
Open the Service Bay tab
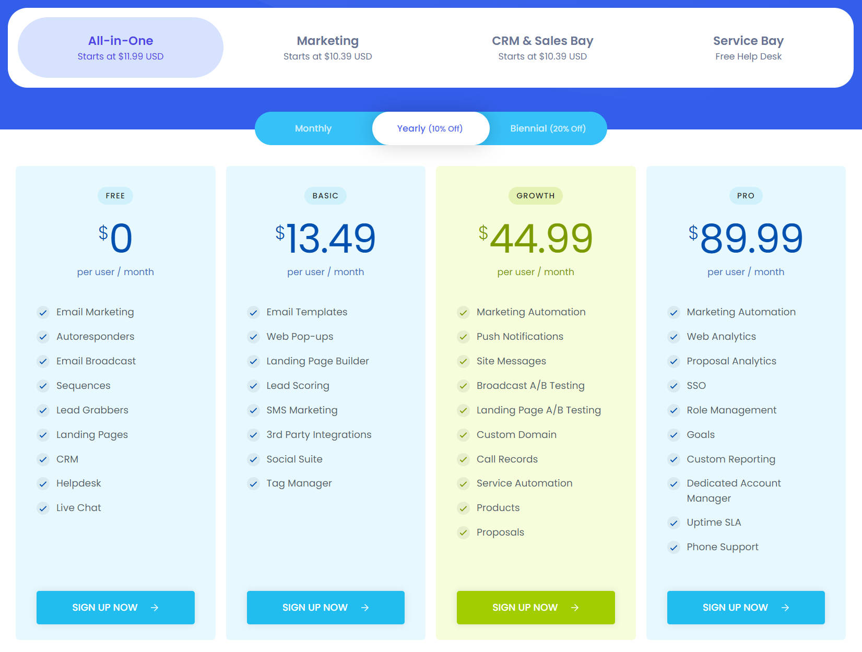(x=748, y=48)
